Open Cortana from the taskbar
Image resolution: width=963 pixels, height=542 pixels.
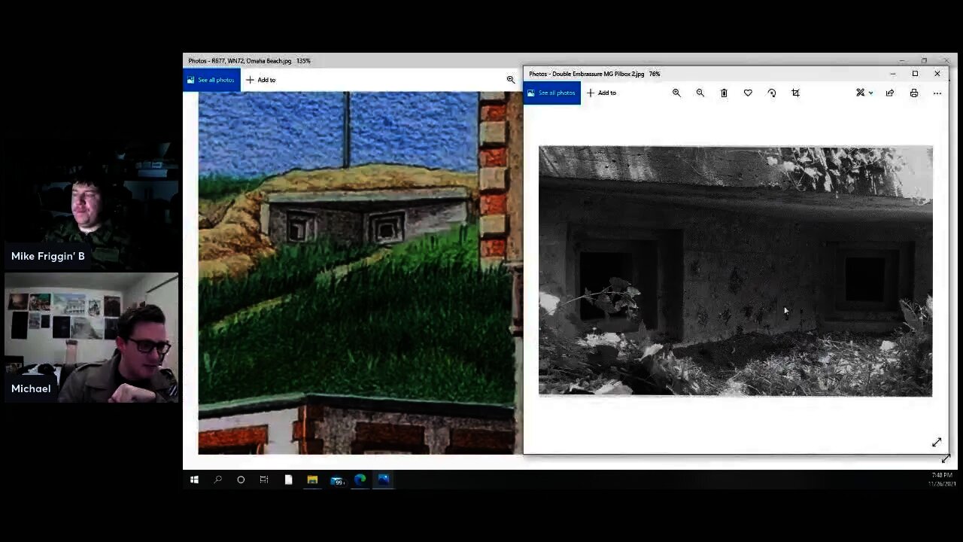click(x=241, y=480)
